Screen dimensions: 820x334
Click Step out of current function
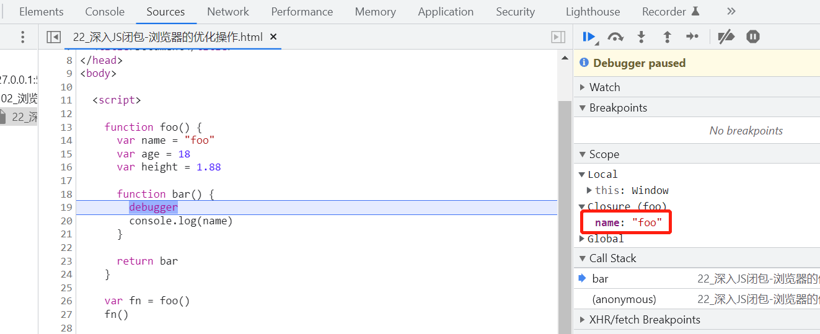tap(667, 37)
